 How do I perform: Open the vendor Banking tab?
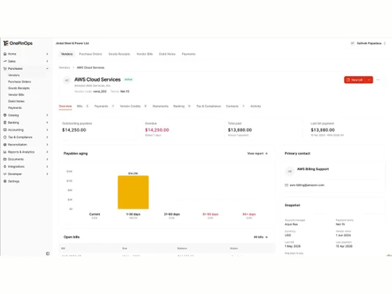click(182, 106)
